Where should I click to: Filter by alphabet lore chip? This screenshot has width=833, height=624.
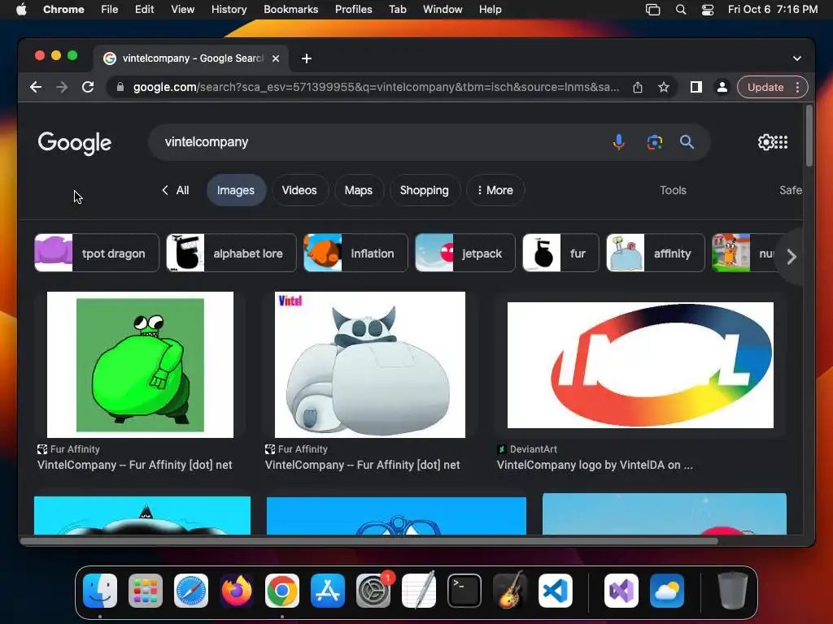coord(231,253)
